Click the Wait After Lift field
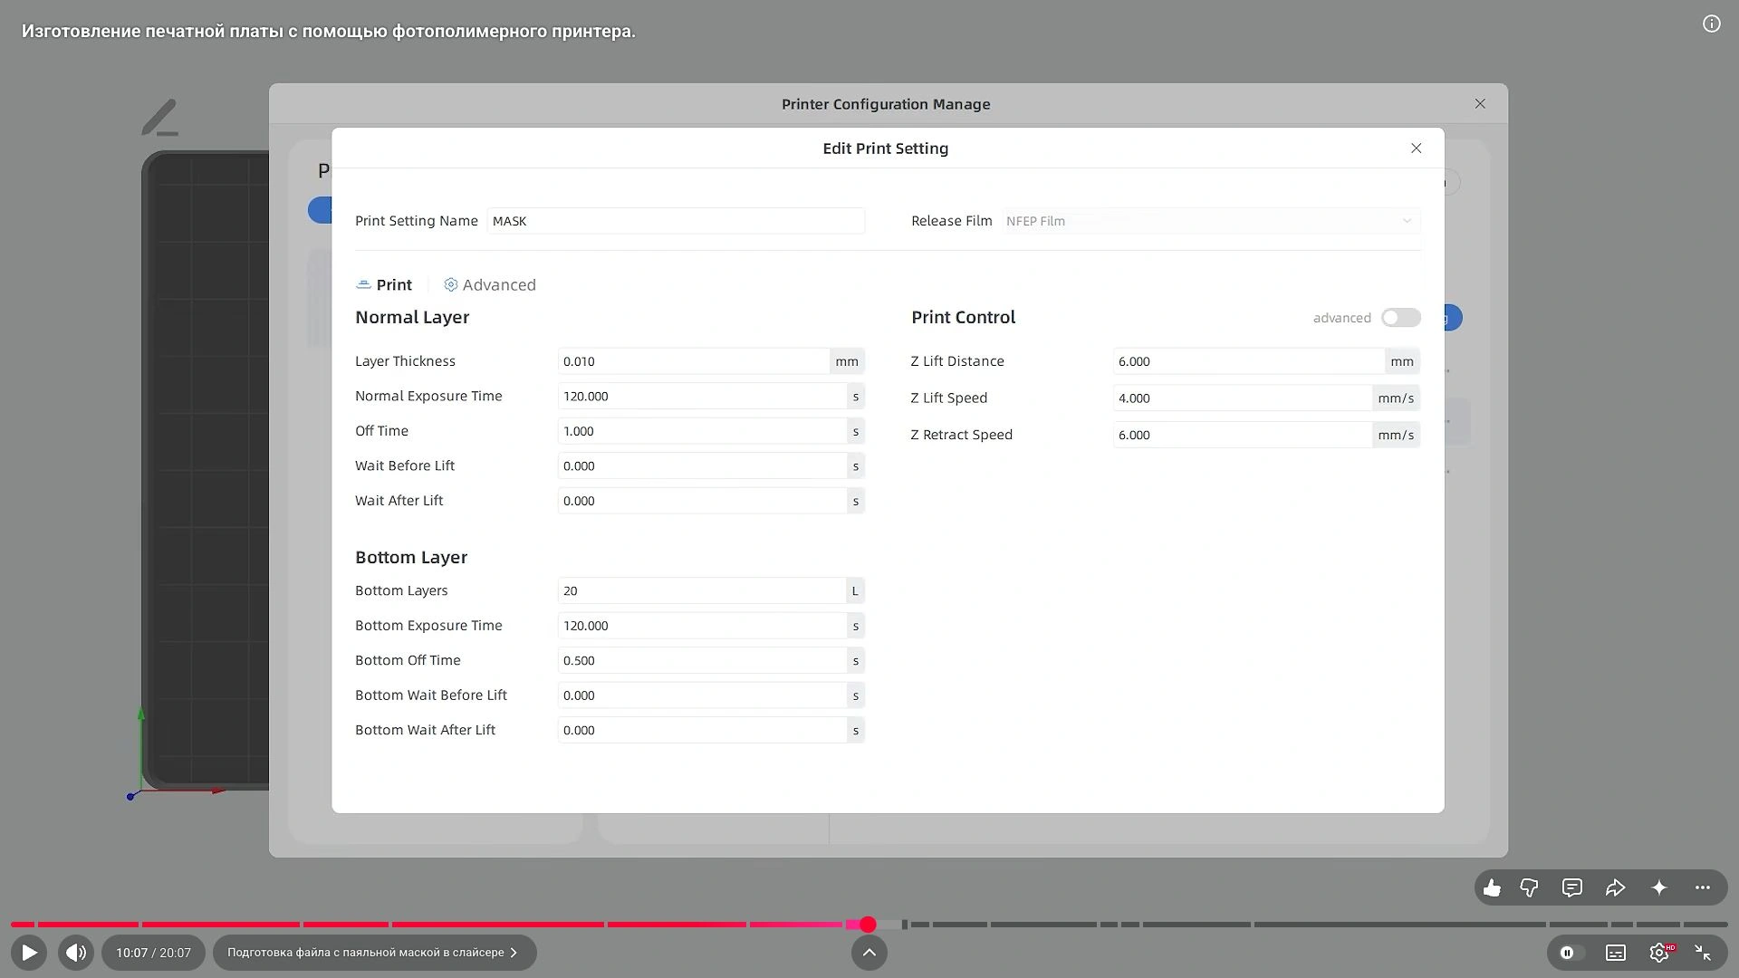Viewport: 1739px width, 978px height. [702, 501]
